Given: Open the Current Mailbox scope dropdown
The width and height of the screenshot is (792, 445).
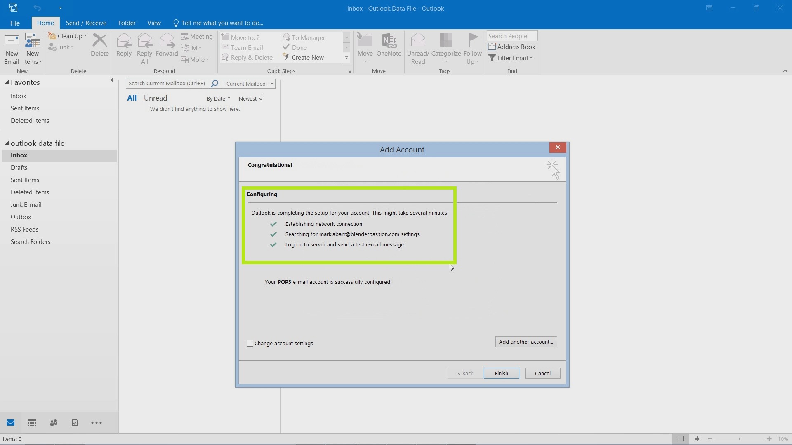Looking at the screenshot, I should coord(250,84).
